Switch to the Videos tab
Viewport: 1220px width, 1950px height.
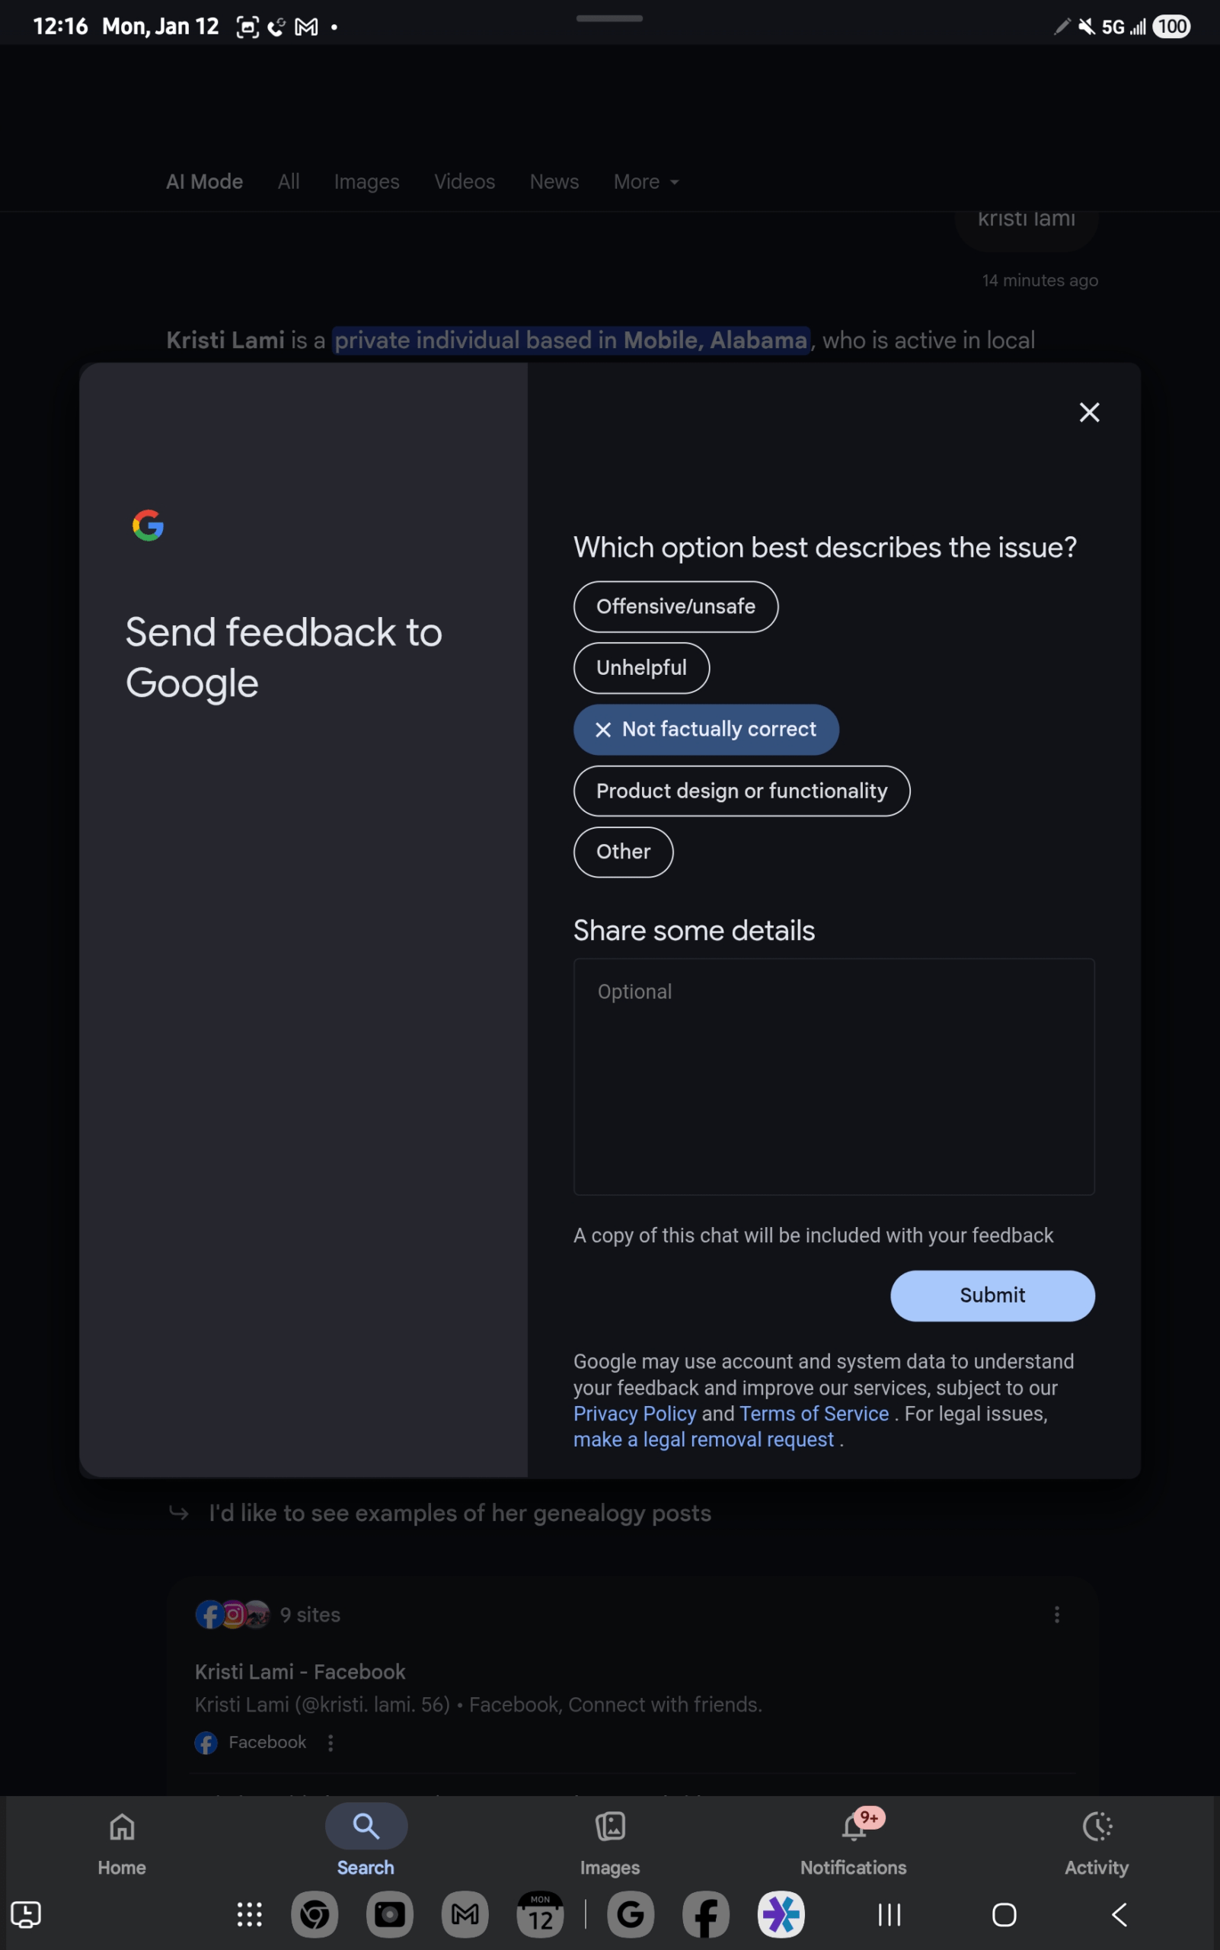point(465,182)
